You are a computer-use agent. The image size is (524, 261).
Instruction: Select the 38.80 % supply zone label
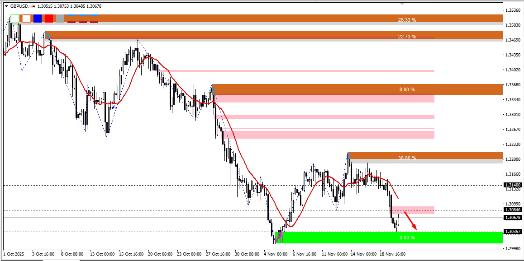click(407, 158)
